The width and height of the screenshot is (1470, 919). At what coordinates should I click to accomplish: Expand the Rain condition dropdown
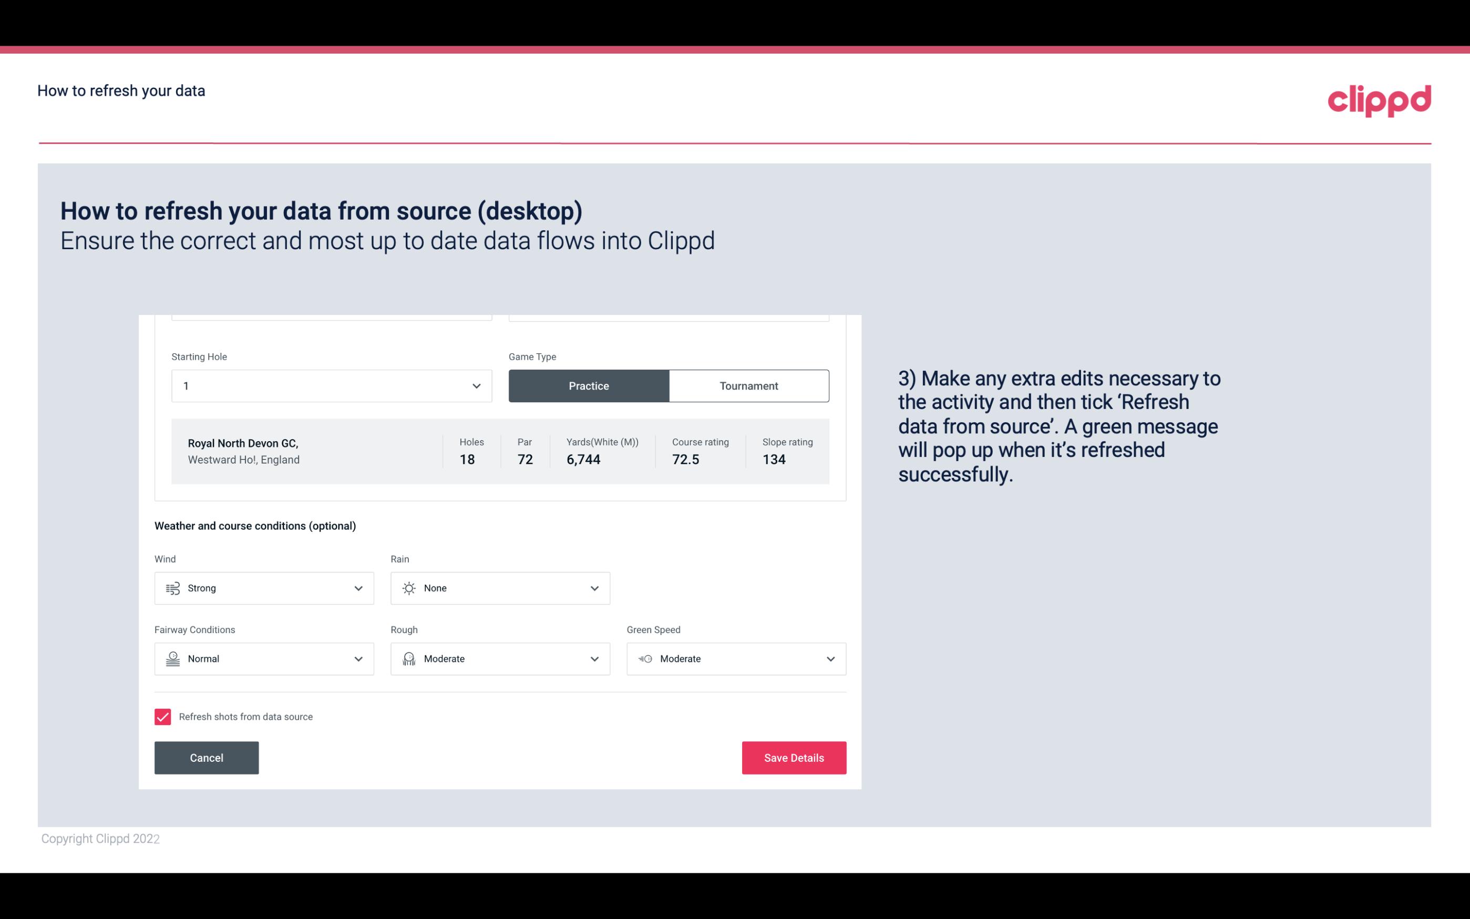click(x=594, y=588)
